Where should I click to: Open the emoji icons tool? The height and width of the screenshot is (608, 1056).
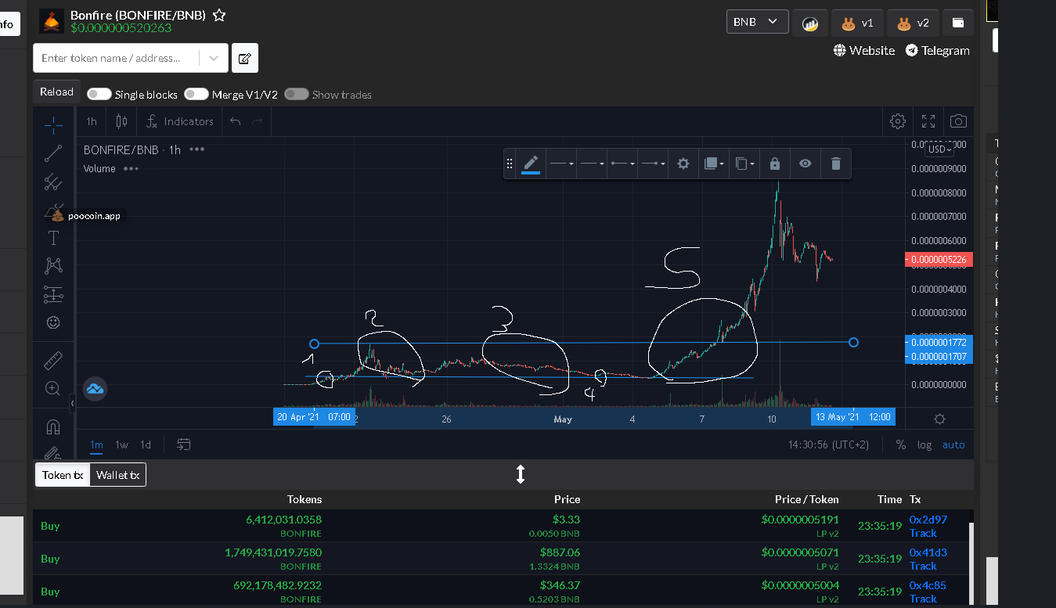click(x=53, y=322)
